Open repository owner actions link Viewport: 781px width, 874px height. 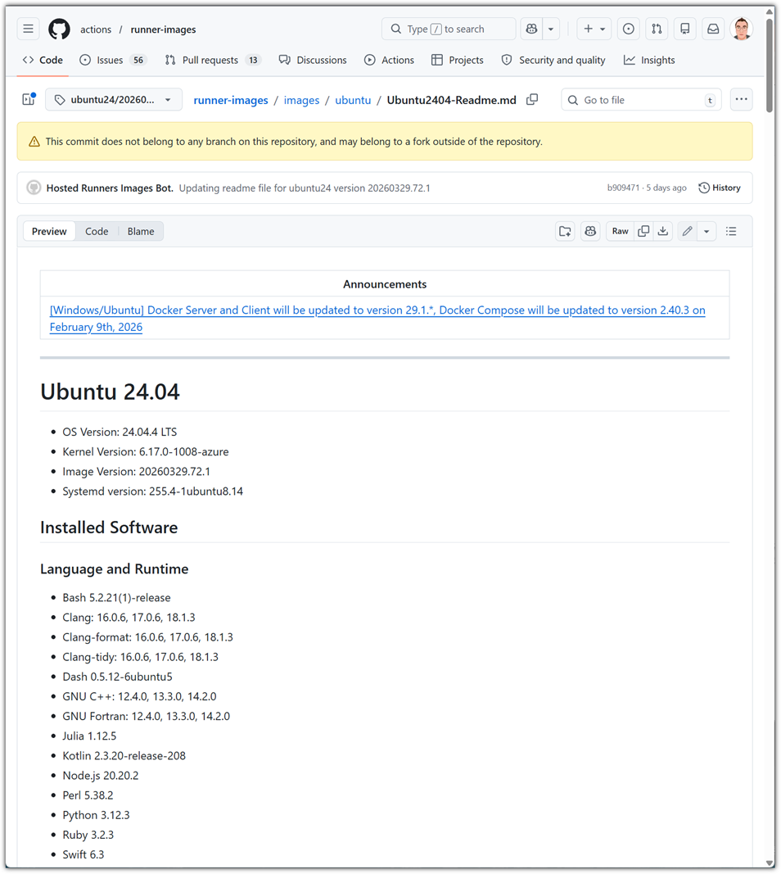[x=96, y=29]
